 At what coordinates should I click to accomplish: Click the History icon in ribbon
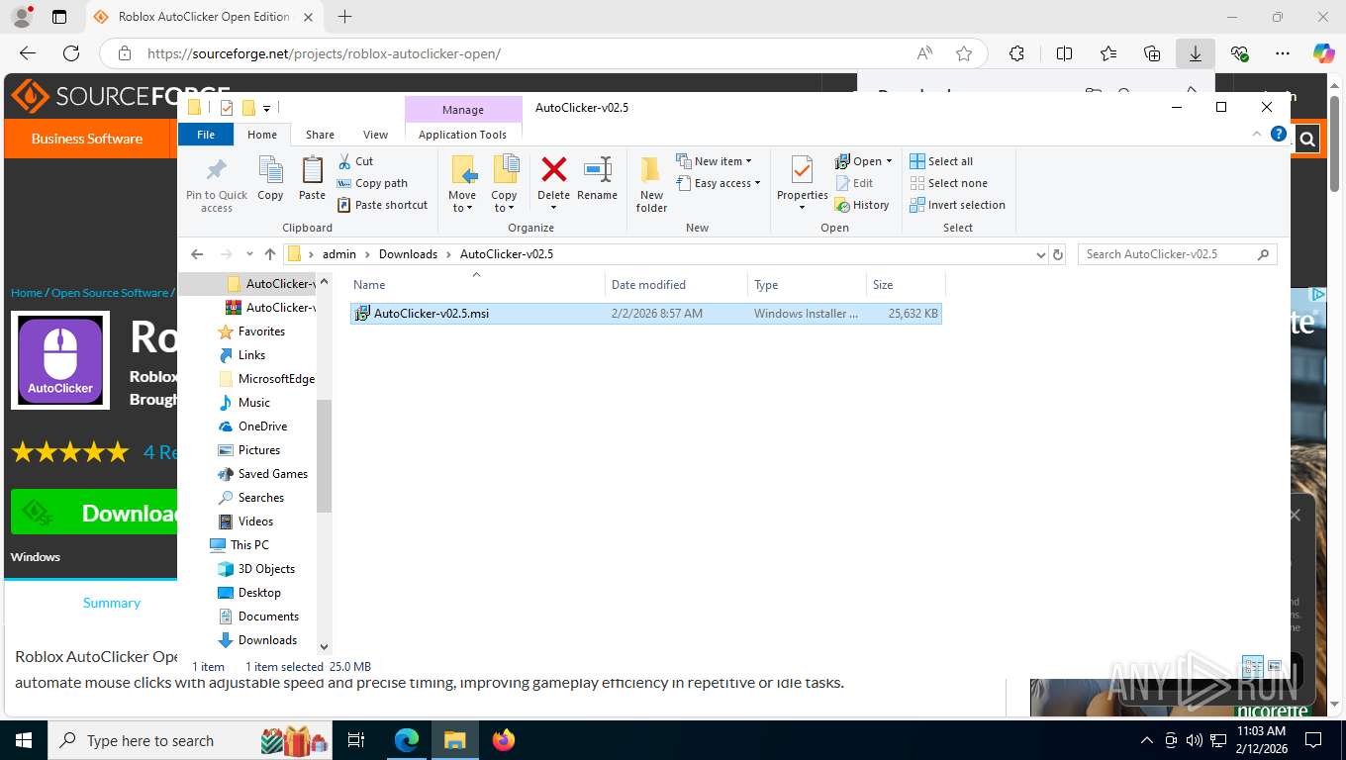(x=862, y=205)
